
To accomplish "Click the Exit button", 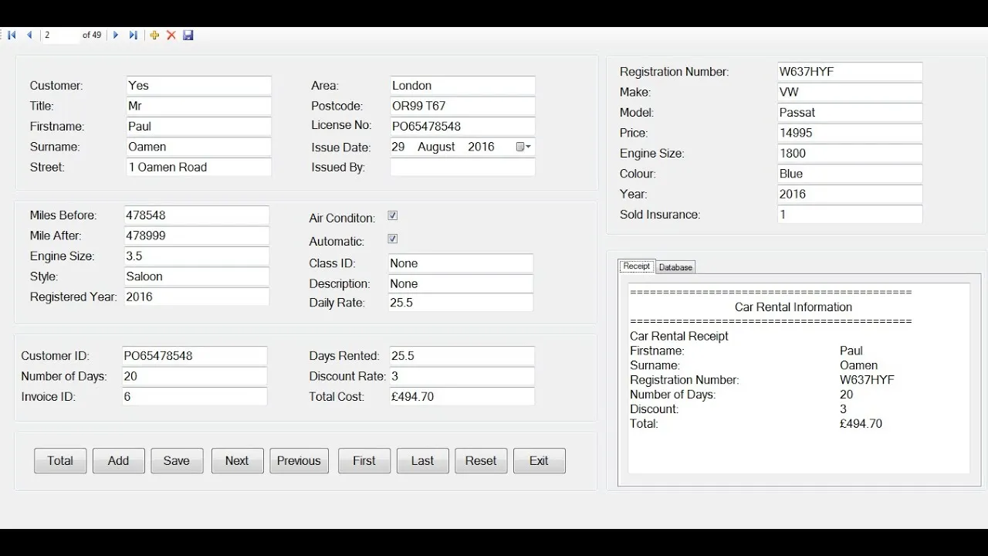I will point(539,461).
